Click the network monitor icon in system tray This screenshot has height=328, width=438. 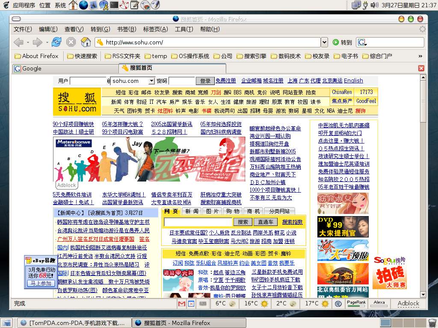point(356,5)
